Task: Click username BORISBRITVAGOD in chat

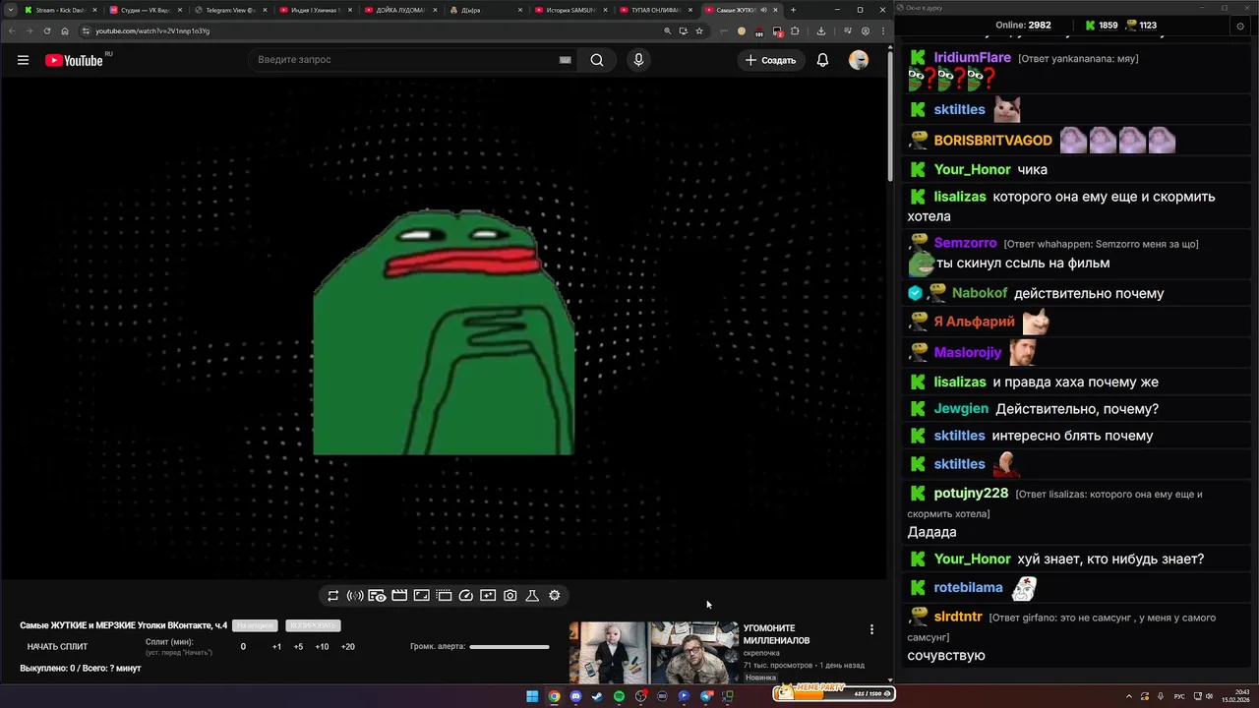Action: point(992,141)
